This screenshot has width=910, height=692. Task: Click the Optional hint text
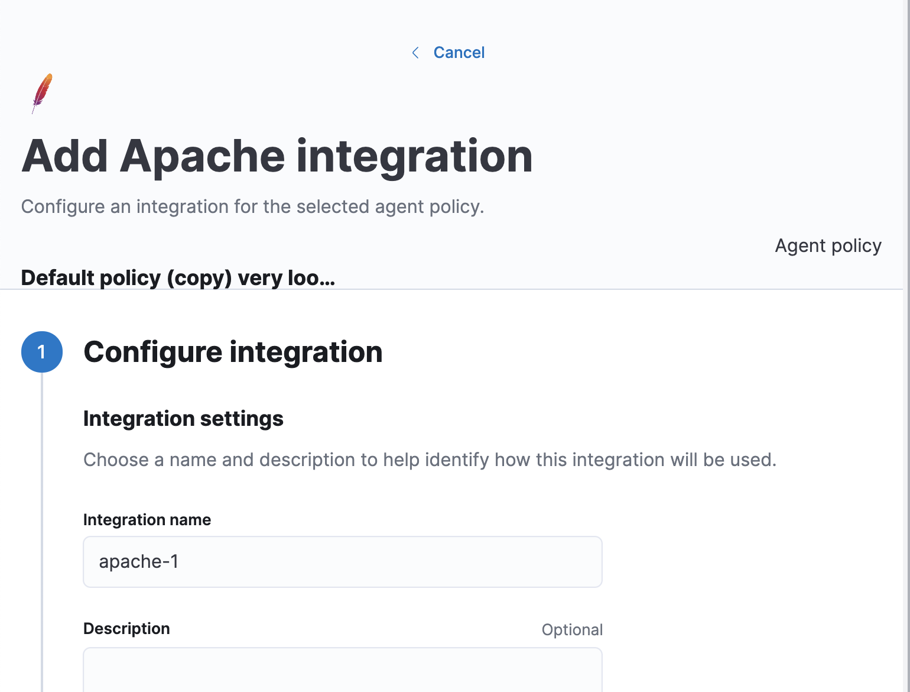(572, 630)
